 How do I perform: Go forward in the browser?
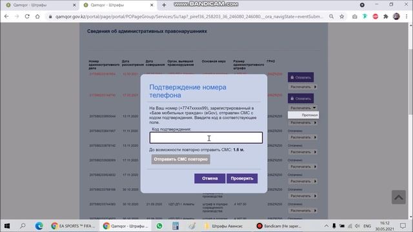[x=17, y=16]
